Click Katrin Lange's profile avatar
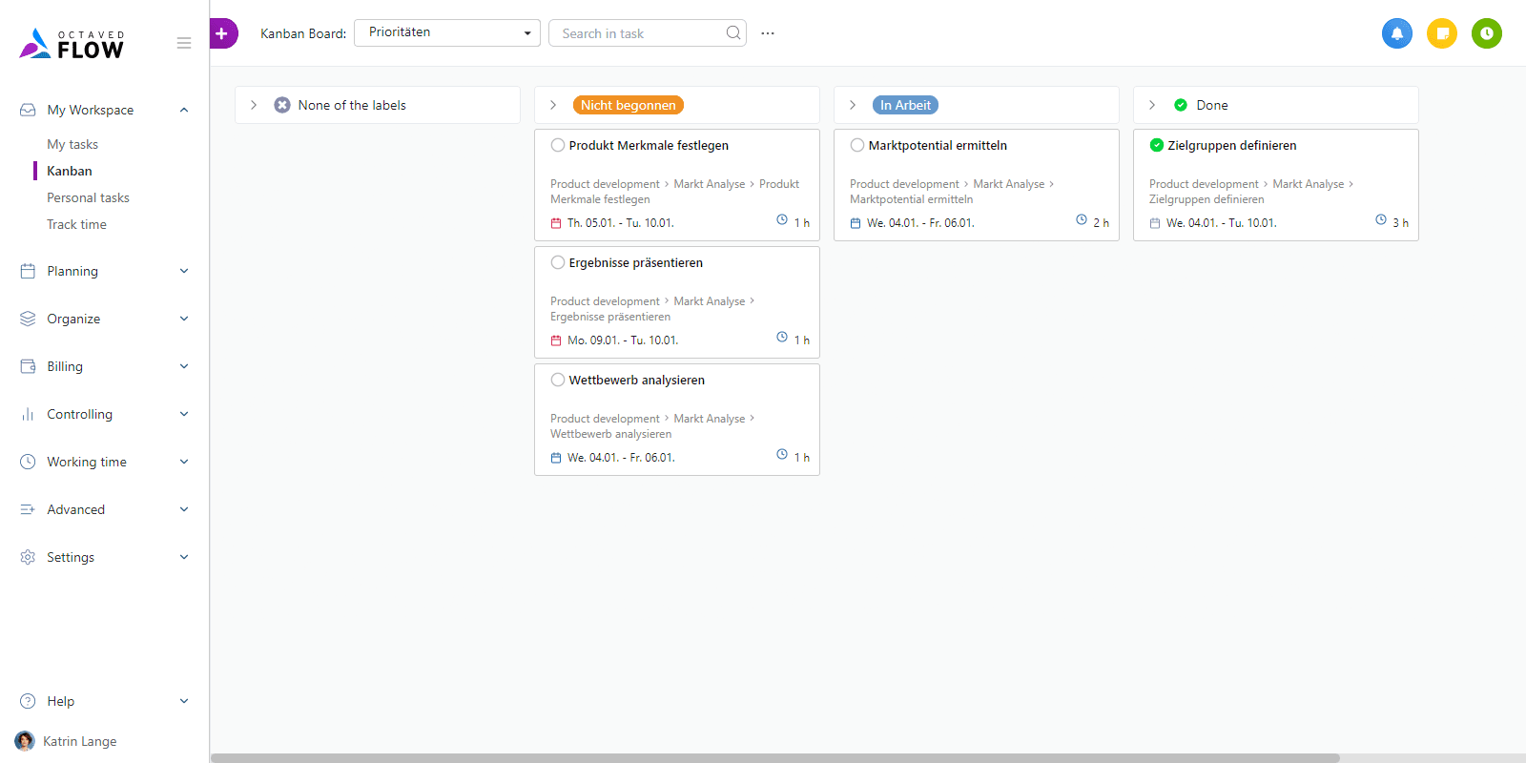 click(25, 741)
